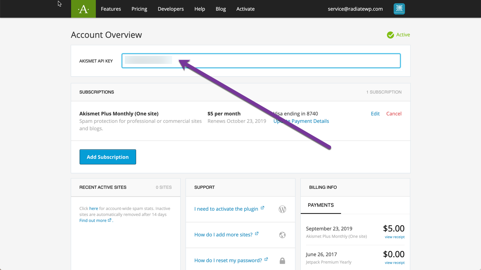Click the $5.00 payment amount
The image size is (481, 270).
(x=394, y=228)
